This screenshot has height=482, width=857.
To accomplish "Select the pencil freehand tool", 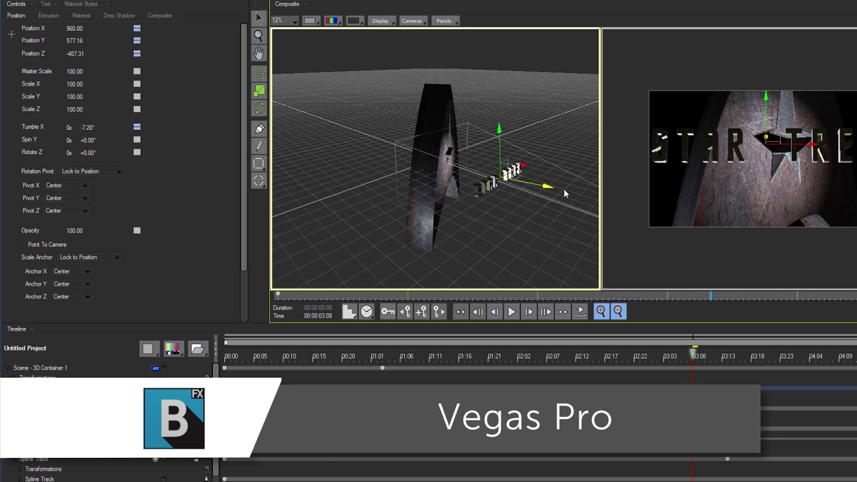I will [259, 146].
